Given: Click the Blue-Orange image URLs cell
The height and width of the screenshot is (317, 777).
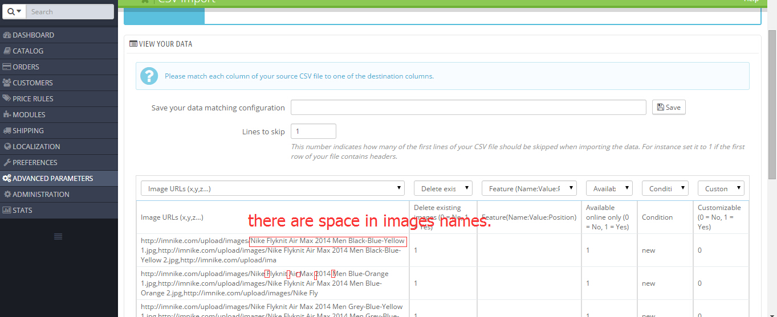Looking at the screenshot, I should [x=273, y=283].
